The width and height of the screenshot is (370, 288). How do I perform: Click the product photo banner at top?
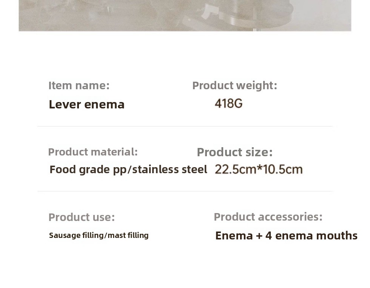coord(185,15)
